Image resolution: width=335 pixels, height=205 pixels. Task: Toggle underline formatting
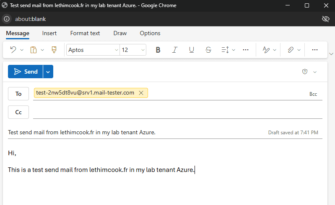(x=192, y=50)
